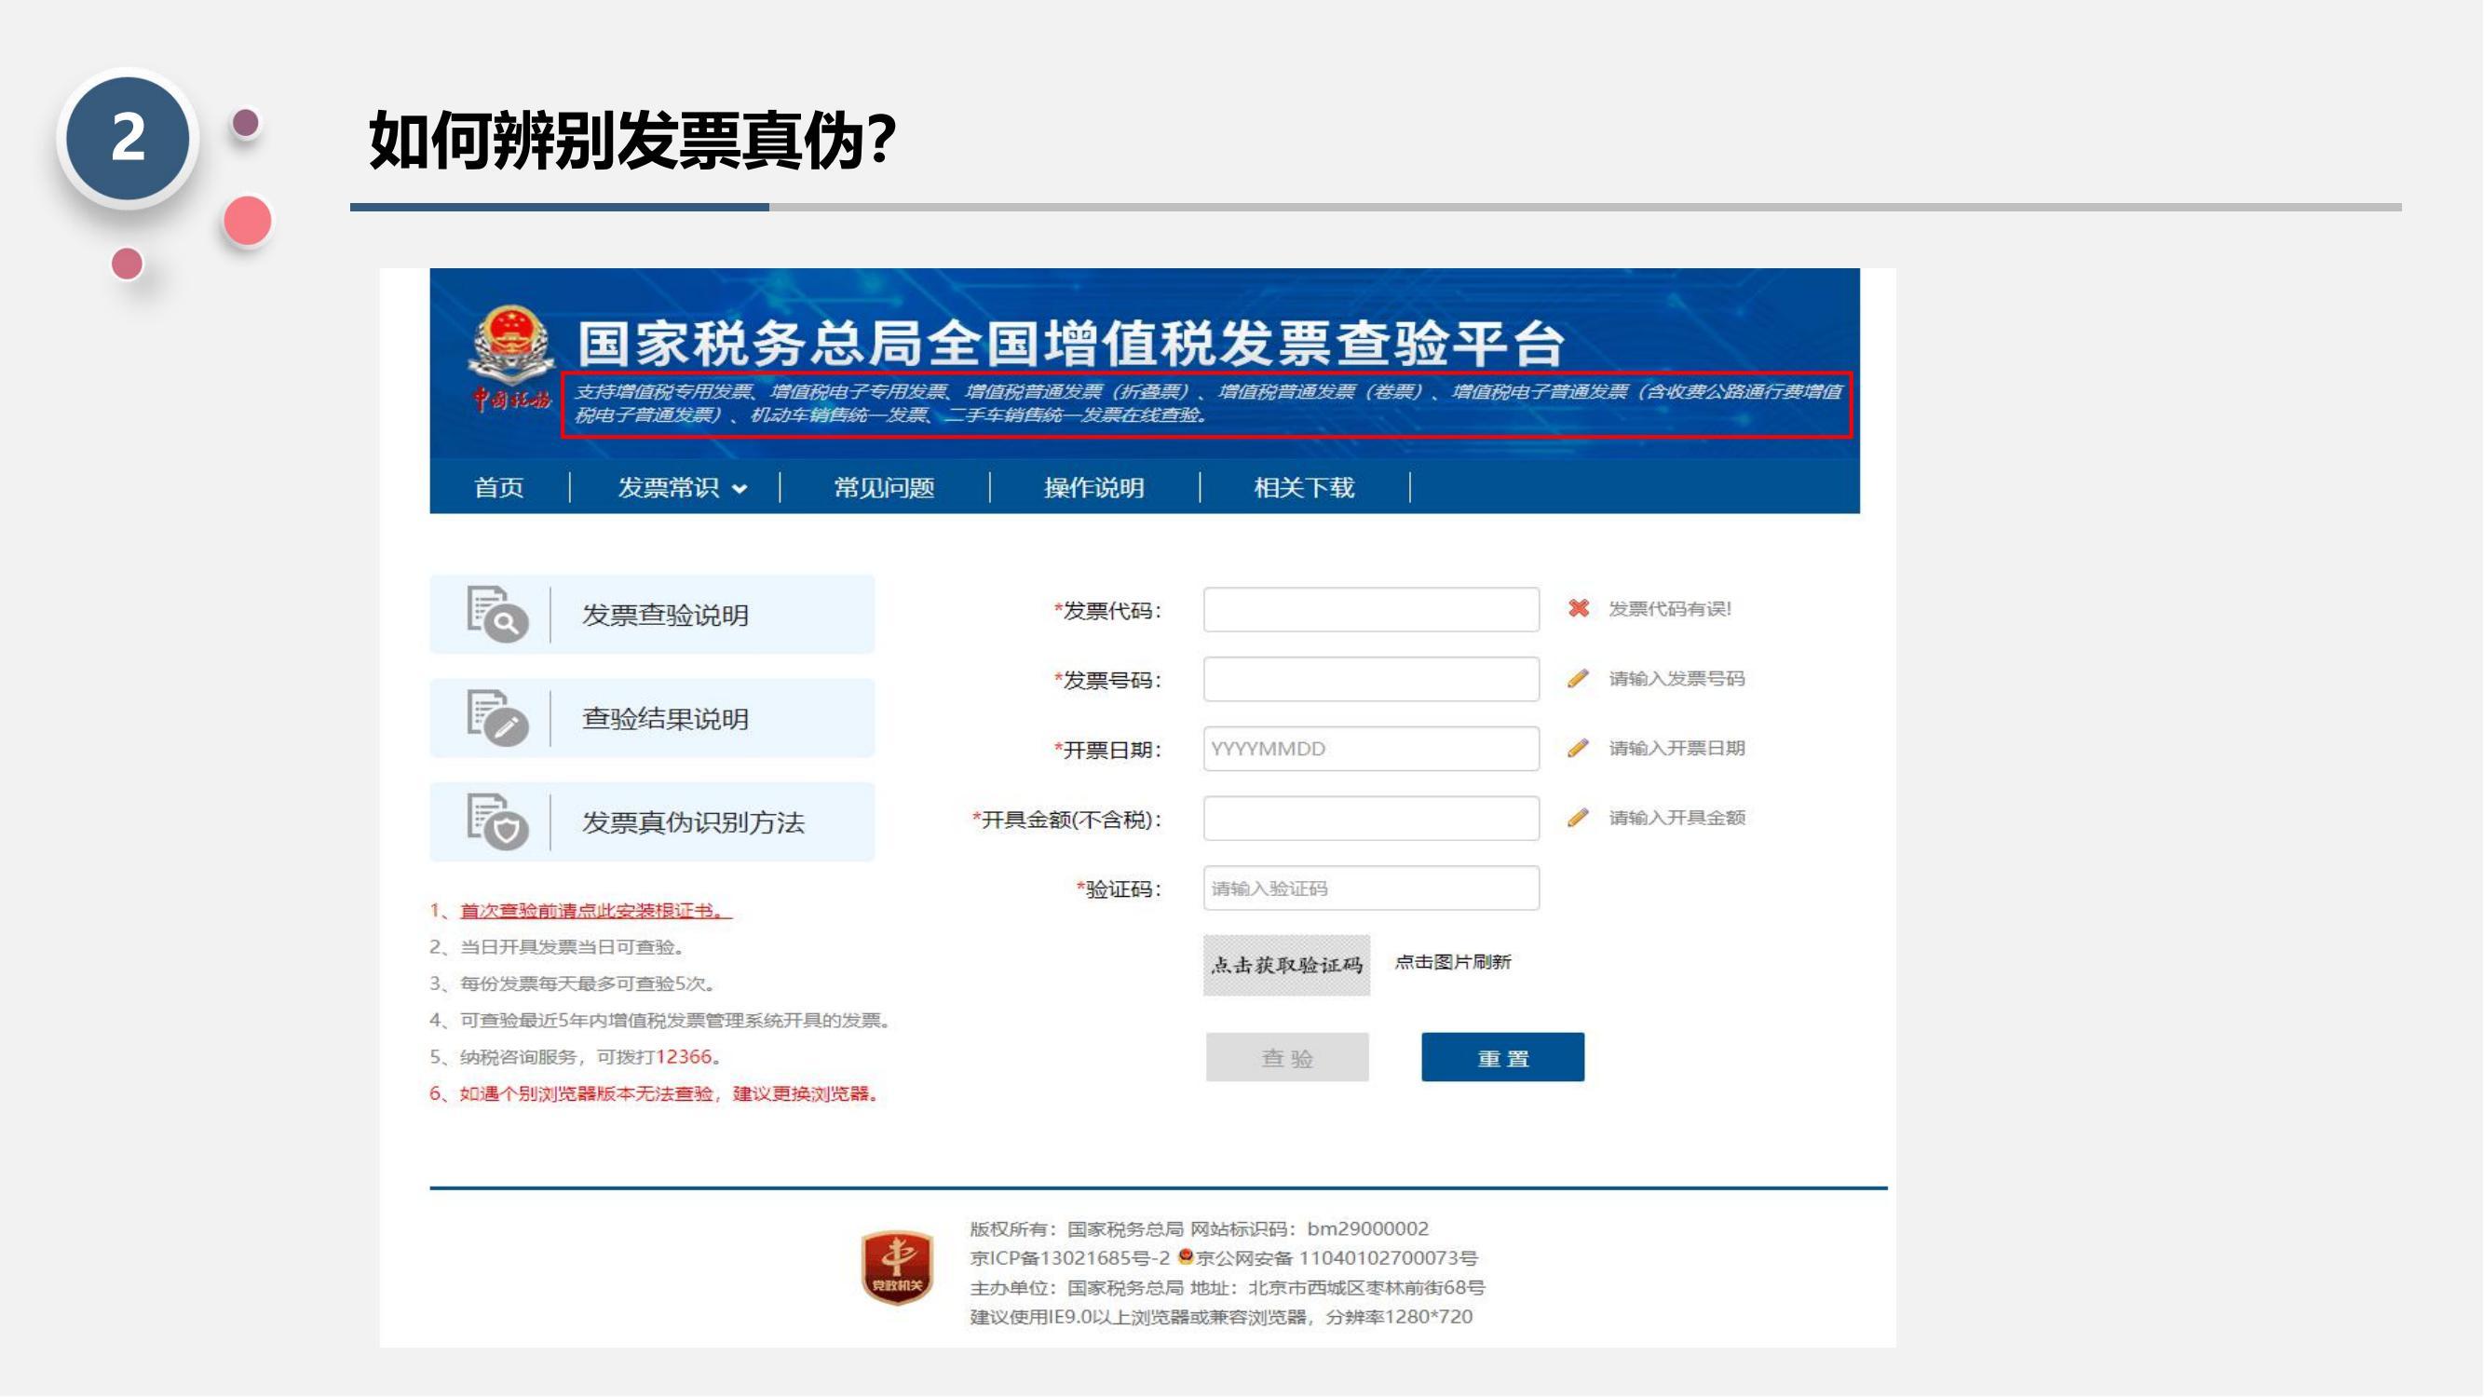Open the 操作说明 navigation item

[1094, 488]
